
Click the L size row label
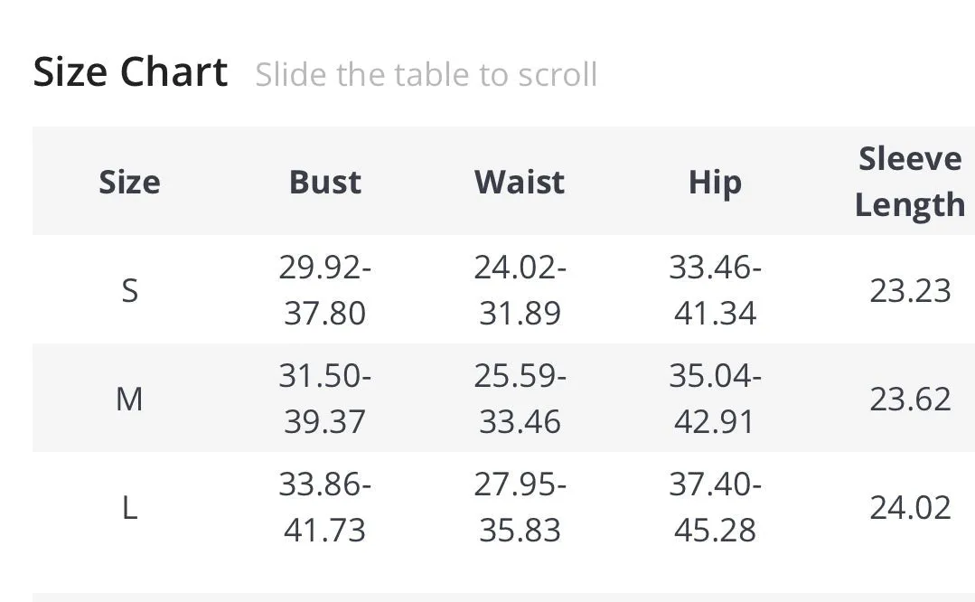(x=129, y=507)
